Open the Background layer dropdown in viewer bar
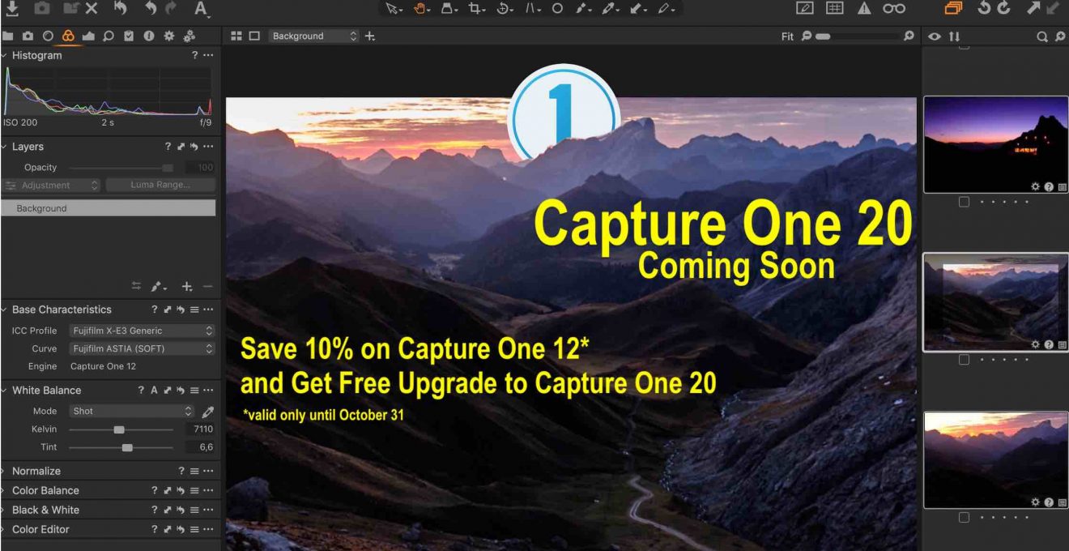 pyautogui.click(x=314, y=36)
